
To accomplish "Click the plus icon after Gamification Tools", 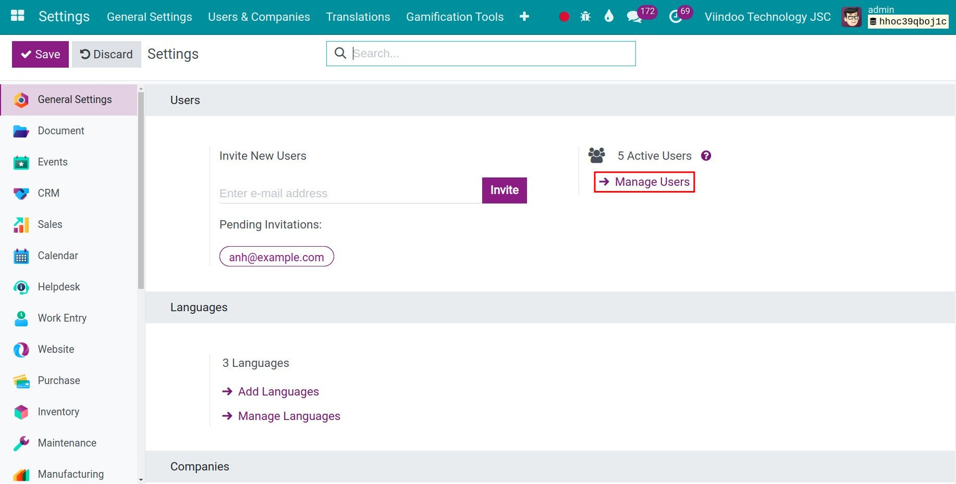I will point(524,17).
